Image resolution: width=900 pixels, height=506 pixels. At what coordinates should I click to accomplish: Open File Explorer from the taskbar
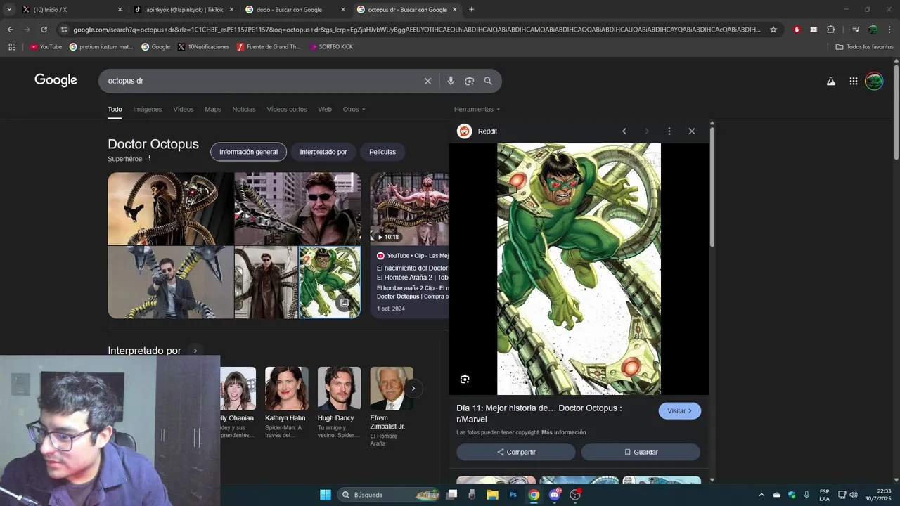tap(492, 495)
